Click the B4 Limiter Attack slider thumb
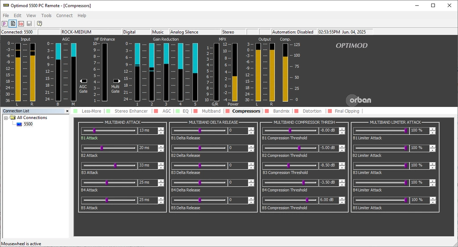 click(x=406, y=183)
